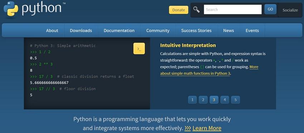Launch the interactive shell yellow button
304x133 pixels.
(x=139, y=49)
